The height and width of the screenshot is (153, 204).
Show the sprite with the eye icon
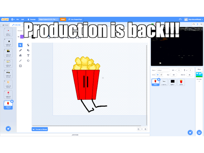pos(158,75)
